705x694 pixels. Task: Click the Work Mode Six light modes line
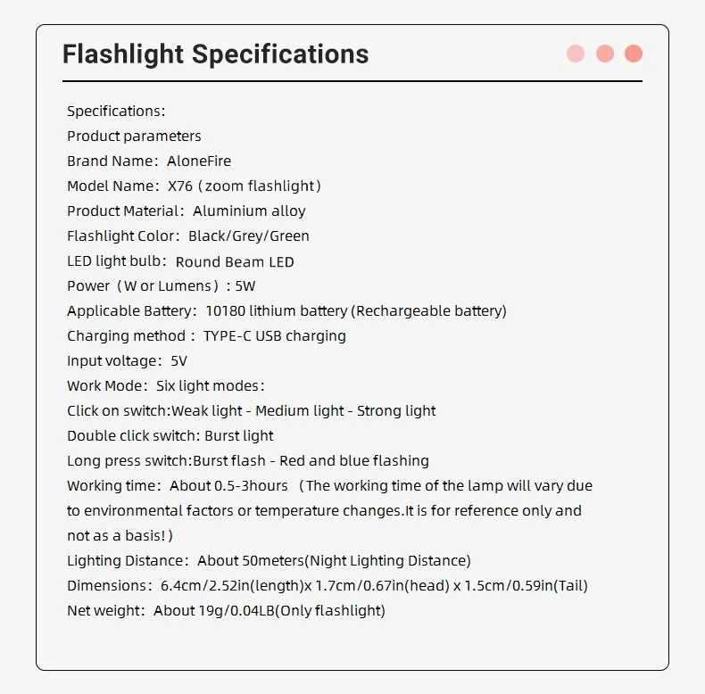[x=165, y=386]
